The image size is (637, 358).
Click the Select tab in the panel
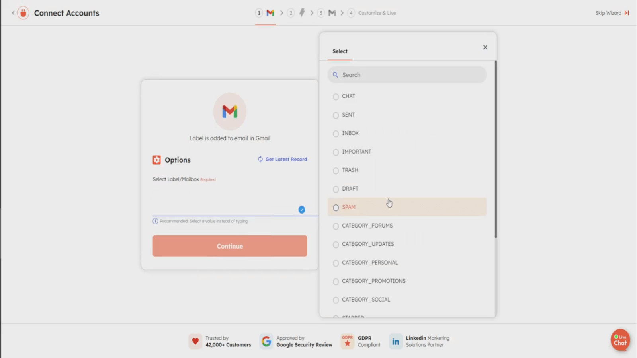tap(340, 51)
